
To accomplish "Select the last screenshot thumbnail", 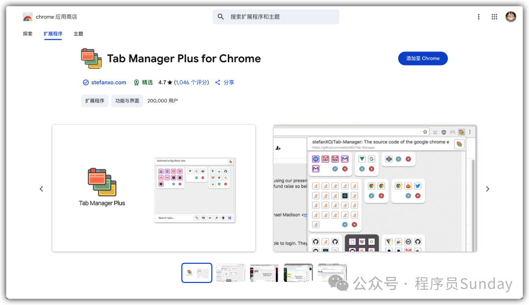I will tap(332, 273).
